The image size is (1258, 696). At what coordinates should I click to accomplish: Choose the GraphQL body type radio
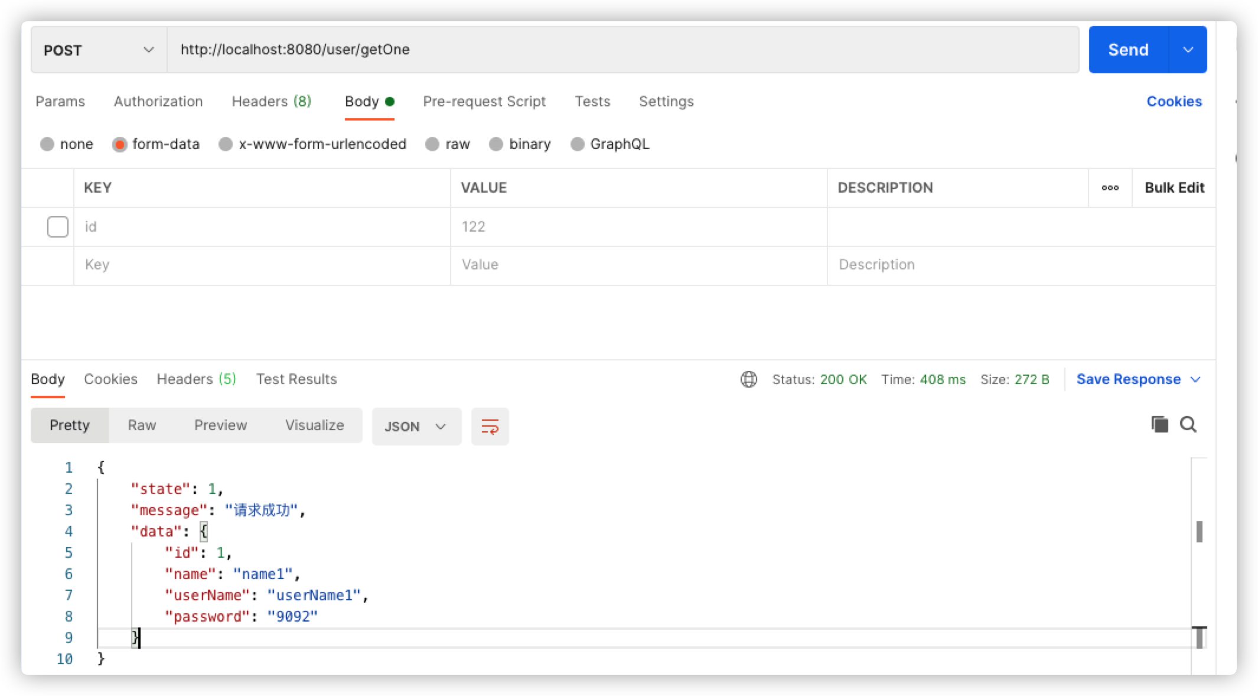[x=577, y=144]
